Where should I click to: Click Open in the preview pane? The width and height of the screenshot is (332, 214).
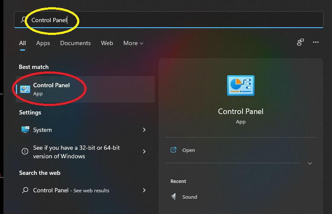[188, 150]
